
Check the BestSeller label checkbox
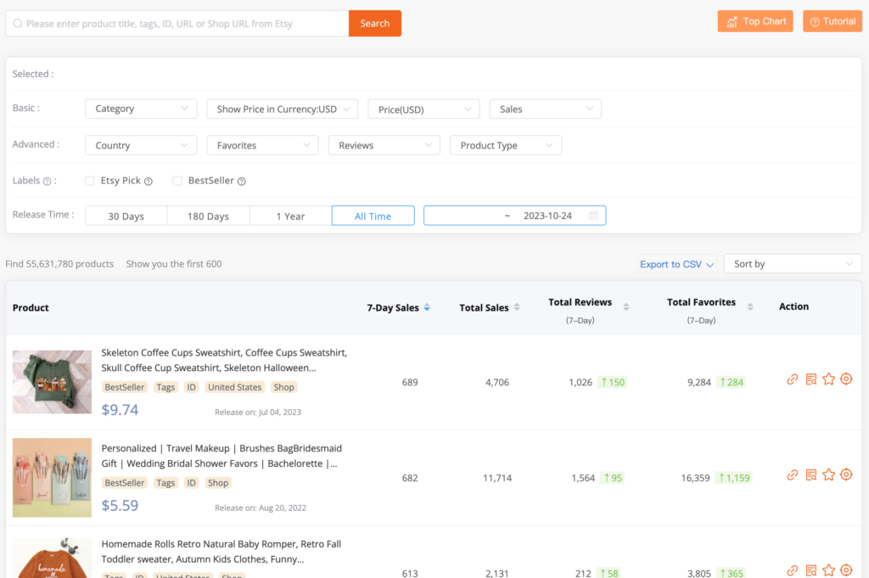tap(177, 181)
